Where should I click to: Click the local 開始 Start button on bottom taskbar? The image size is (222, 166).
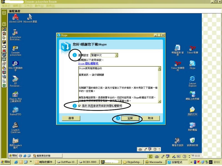6,162
